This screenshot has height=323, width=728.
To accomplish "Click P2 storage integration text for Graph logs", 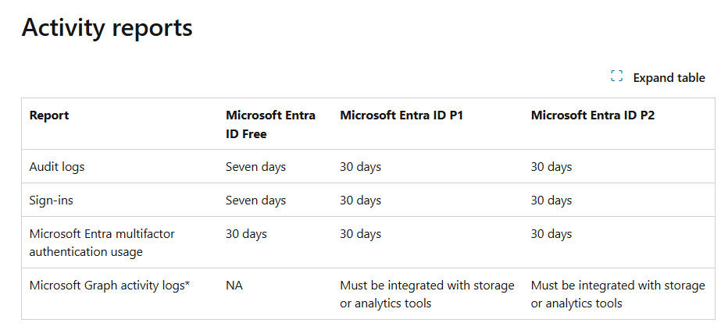I will point(618,294).
